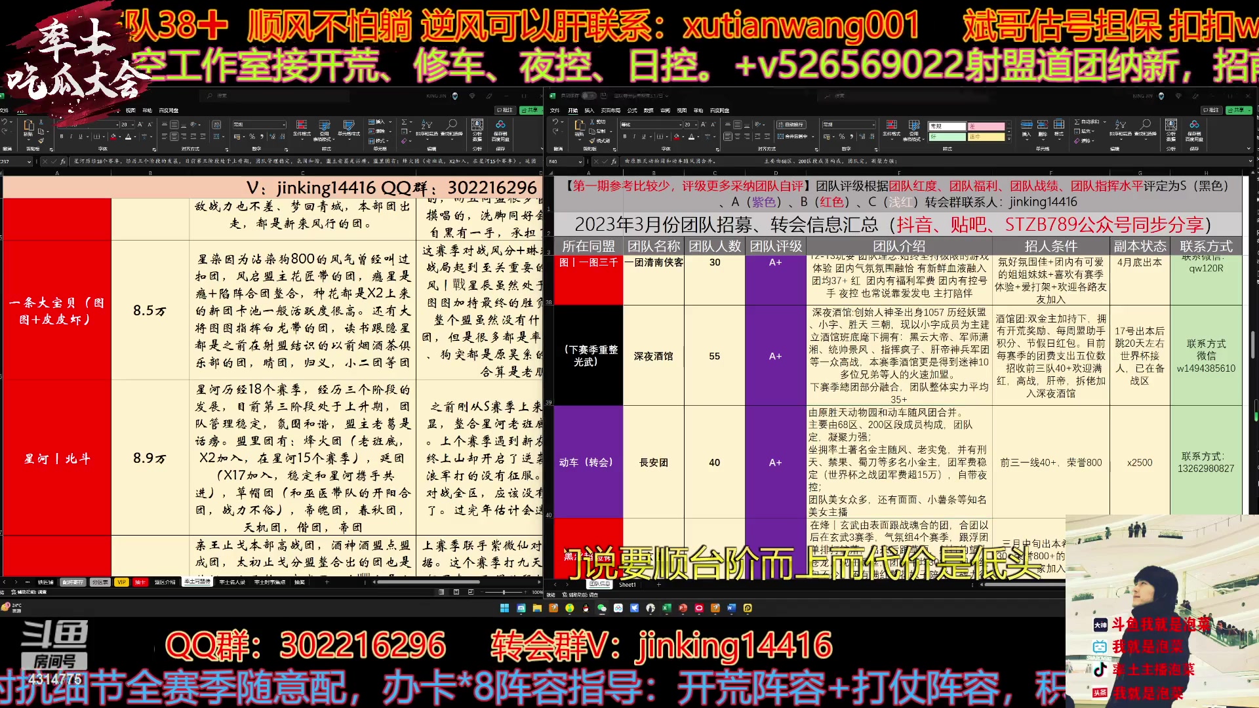The width and height of the screenshot is (1259, 708).
Task: Click Percent Style in left Excel window
Action: point(252,136)
